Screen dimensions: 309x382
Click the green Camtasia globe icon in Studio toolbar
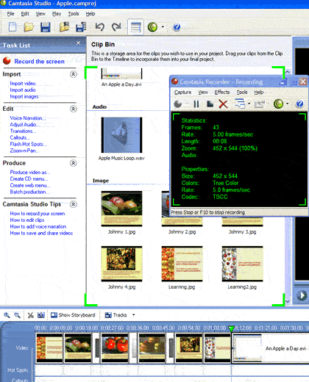pyautogui.click(x=152, y=26)
